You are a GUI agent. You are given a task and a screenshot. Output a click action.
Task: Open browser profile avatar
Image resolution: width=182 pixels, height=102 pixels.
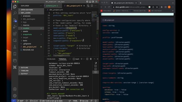169,7
